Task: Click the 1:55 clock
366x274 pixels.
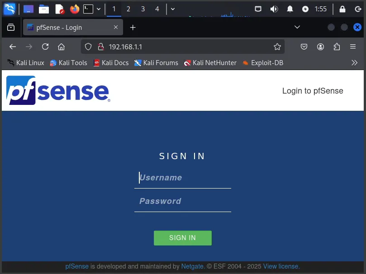Action: 320,9
